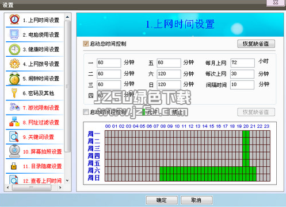Click the webcam icon for 屏幕拍照设置
The height and width of the screenshot is (207, 286).
coord(14,151)
